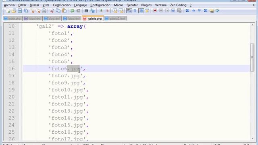
Task: Open the Replace dialog icon
Action: coord(92,11)
